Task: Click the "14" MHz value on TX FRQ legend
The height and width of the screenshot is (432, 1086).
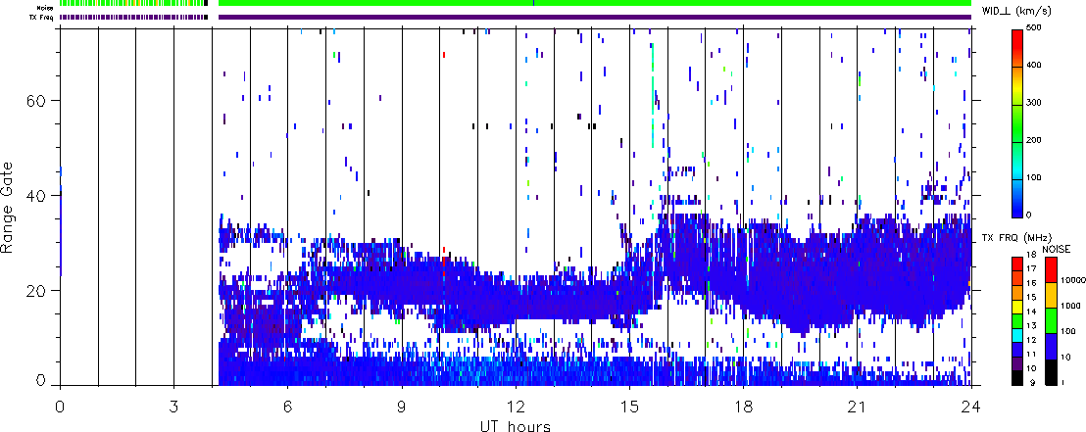Action: click(1031, 312)
